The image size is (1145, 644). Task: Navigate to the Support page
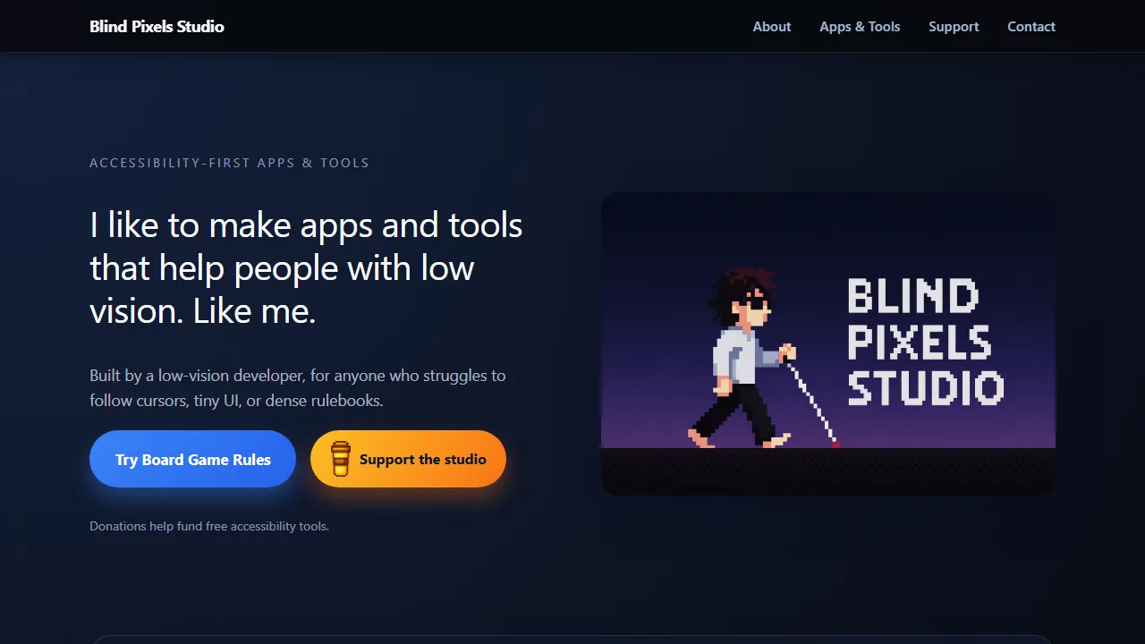(954, 26)
